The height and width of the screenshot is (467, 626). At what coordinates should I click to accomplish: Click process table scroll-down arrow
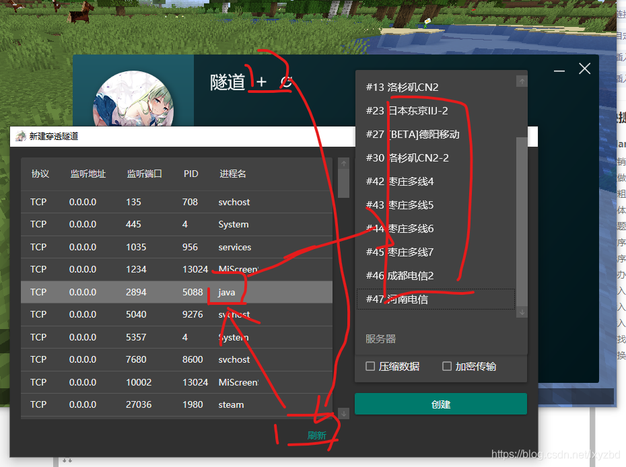tap(343, 413)
